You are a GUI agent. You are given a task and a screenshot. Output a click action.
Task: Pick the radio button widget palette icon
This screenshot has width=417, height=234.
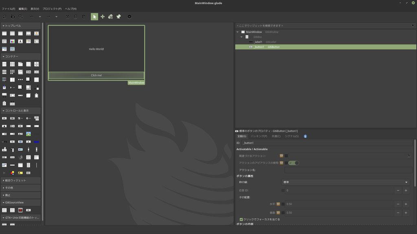coord(29,118)
